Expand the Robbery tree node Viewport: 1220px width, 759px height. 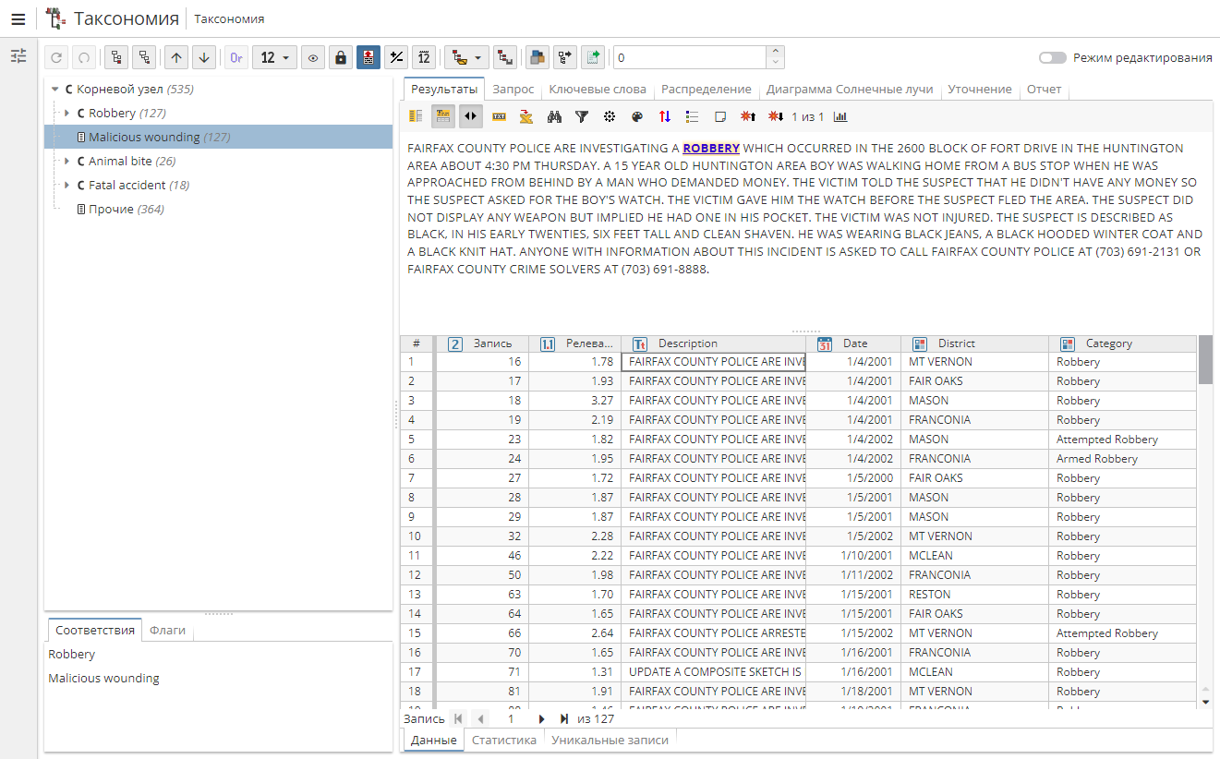(x=67, y=114)
